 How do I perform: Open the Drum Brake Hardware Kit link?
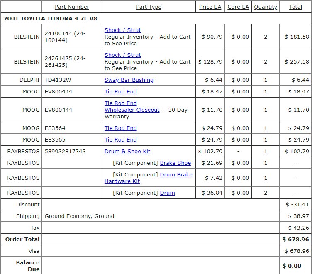149,178
